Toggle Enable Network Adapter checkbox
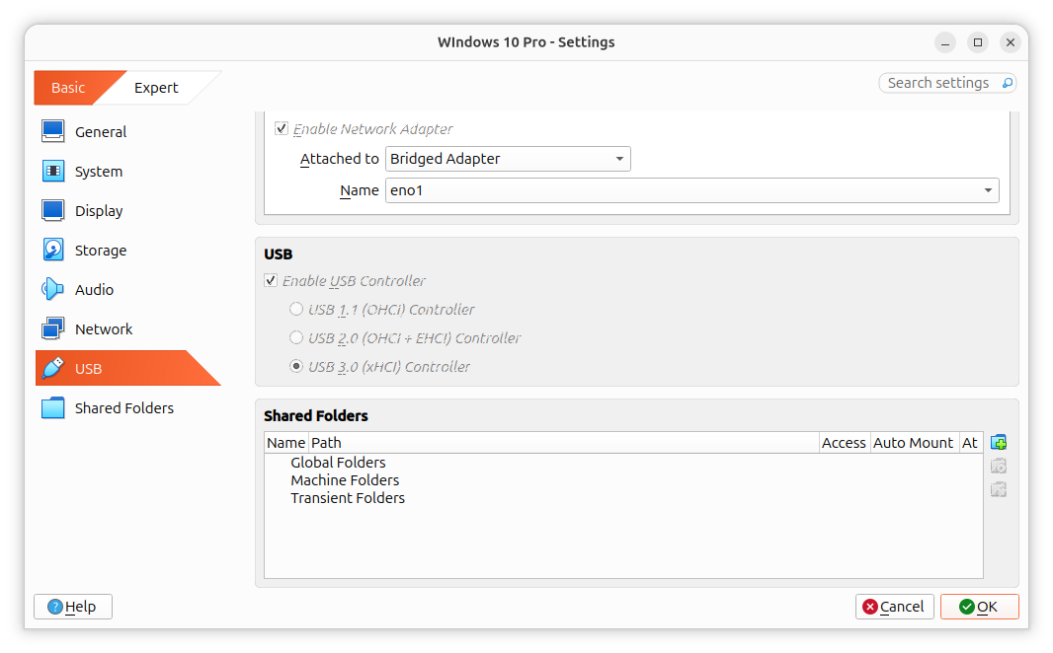This screenshot has width=1053, height=653. point(282,128)
